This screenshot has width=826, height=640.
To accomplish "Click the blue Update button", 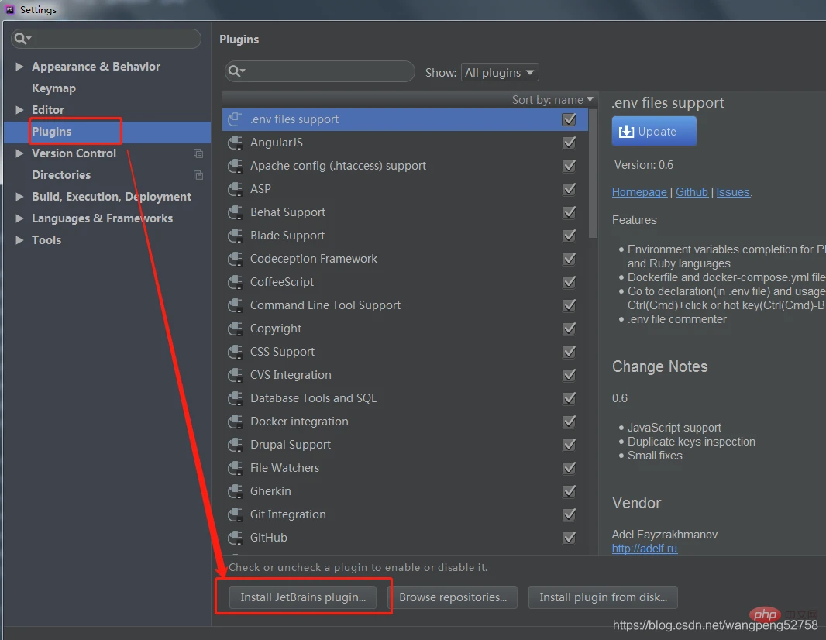I will point(654,132).
